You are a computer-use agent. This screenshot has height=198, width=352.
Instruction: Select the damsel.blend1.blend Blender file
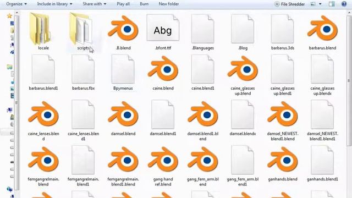click(203, 120)
